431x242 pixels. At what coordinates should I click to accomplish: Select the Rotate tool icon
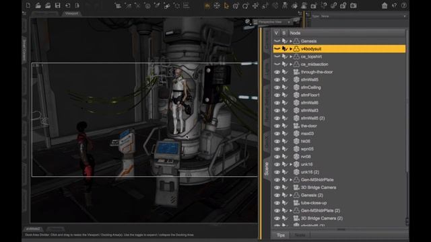245,5
